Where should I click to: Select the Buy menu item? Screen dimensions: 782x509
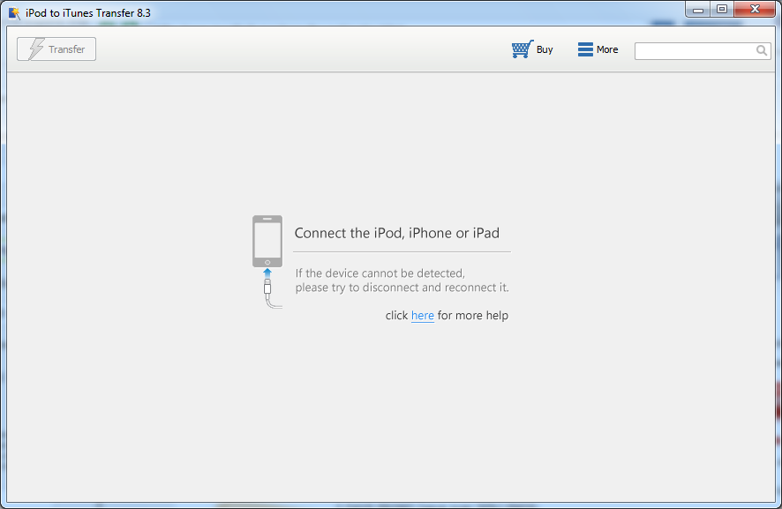coord(532,49)
